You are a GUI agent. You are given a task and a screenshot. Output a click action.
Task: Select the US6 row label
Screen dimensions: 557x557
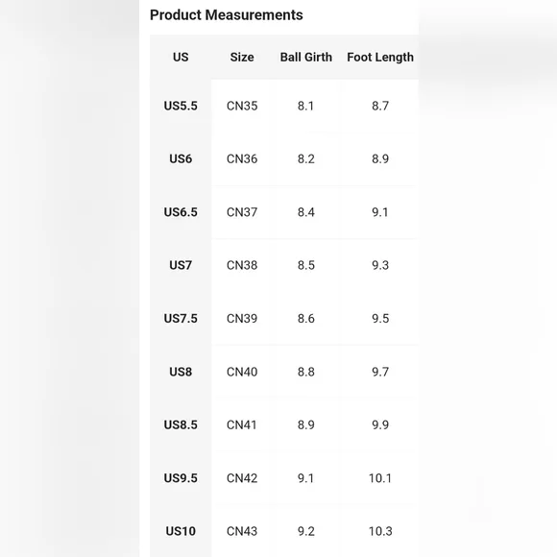[181, 158]
